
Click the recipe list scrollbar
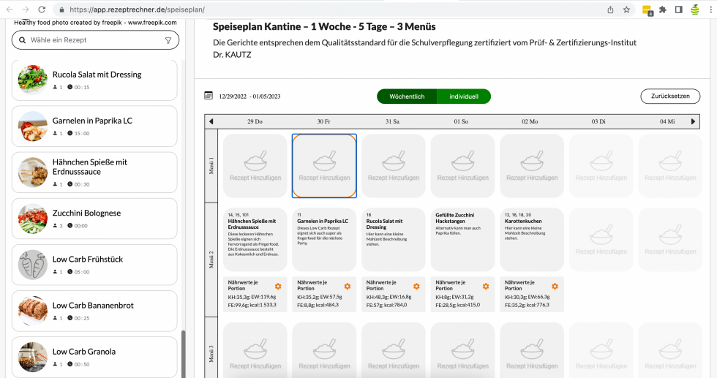tap(184, 351)
